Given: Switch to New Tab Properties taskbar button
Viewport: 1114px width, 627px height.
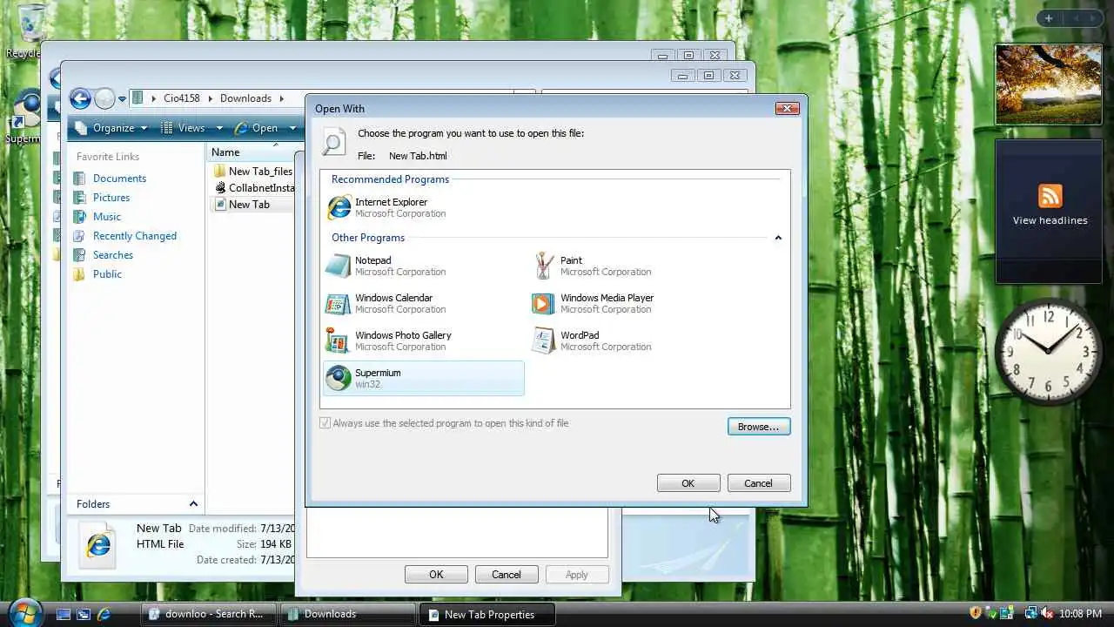Looking at the screenshot, I should [x=486, y=614].
